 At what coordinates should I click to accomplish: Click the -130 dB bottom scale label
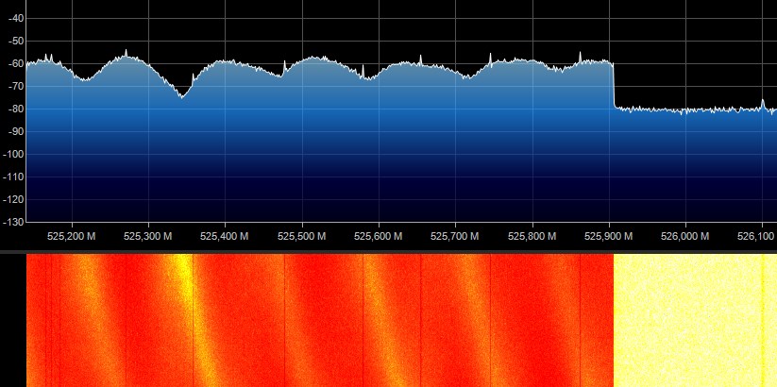pos(11,222)
